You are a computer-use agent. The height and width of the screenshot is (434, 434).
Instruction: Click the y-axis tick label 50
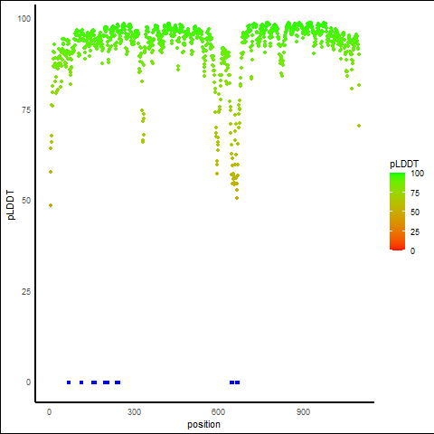tap(26, 201)
